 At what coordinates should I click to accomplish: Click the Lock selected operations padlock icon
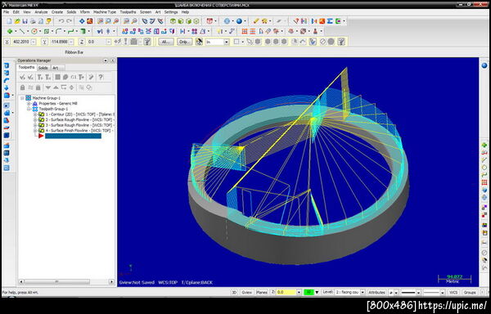tap(23, 87)
